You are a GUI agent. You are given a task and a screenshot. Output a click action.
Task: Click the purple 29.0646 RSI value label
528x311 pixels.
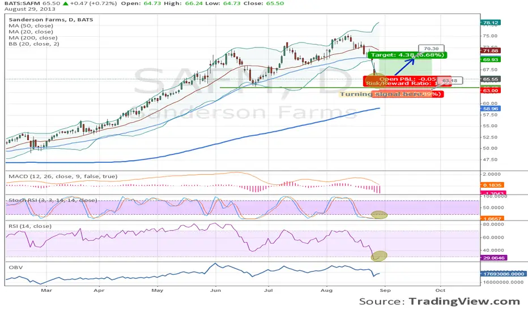click(x=493, y=258)
